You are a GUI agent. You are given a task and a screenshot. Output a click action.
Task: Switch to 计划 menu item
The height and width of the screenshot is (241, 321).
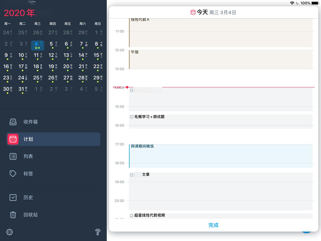53,139
